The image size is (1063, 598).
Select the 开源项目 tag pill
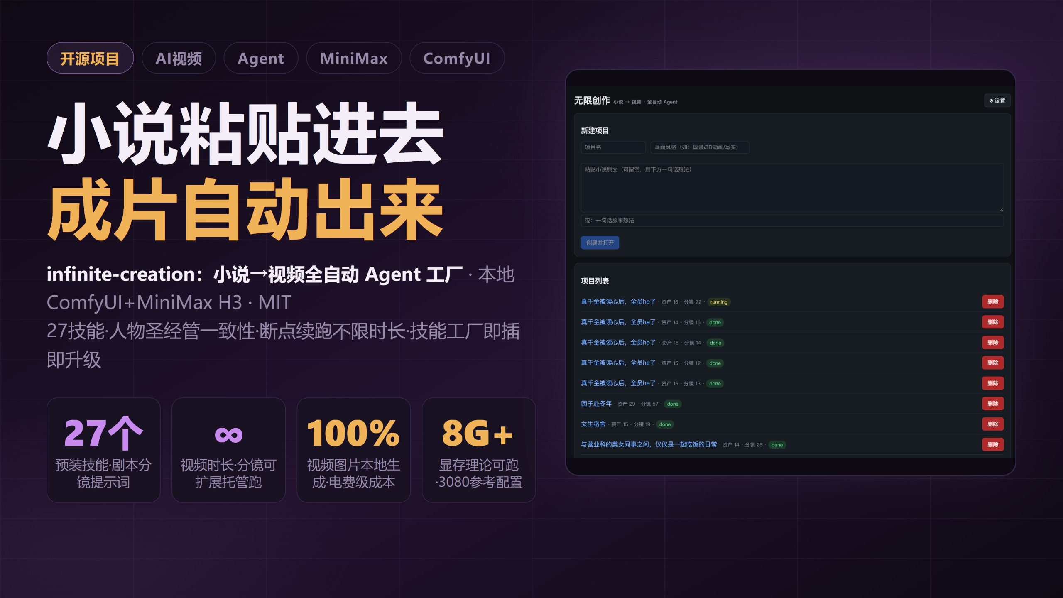[90, 58]
